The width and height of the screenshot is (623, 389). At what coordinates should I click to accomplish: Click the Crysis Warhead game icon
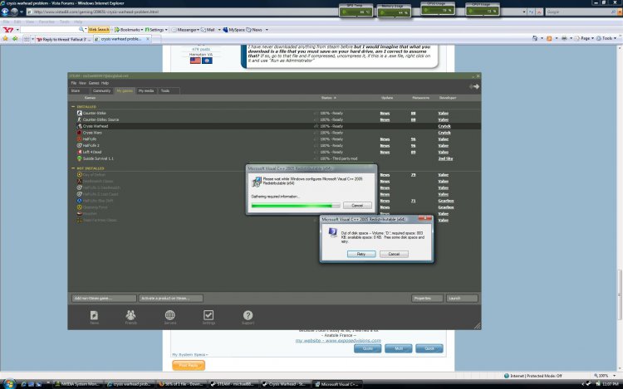pyautogui.click(x=79, y=126)
